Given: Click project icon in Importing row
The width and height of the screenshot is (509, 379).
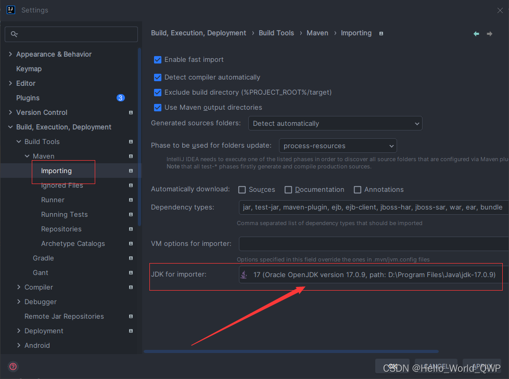Looking at the screenshot, I should click(x=131, y=171).
